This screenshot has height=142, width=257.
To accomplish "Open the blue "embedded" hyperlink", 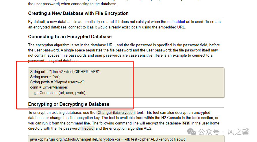I will (x=176, y=22).
